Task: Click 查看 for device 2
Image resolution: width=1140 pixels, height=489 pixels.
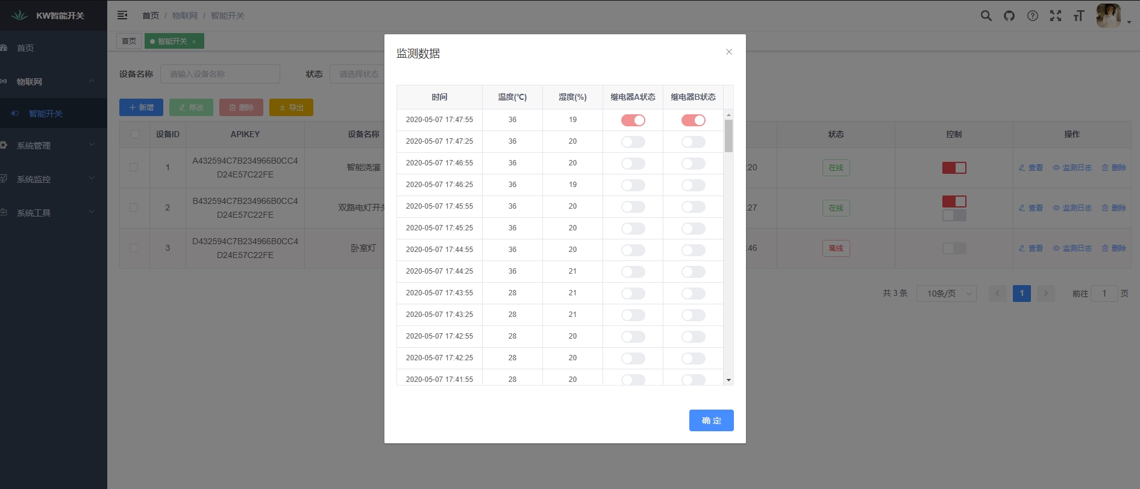Action: tap(1031, 208)
